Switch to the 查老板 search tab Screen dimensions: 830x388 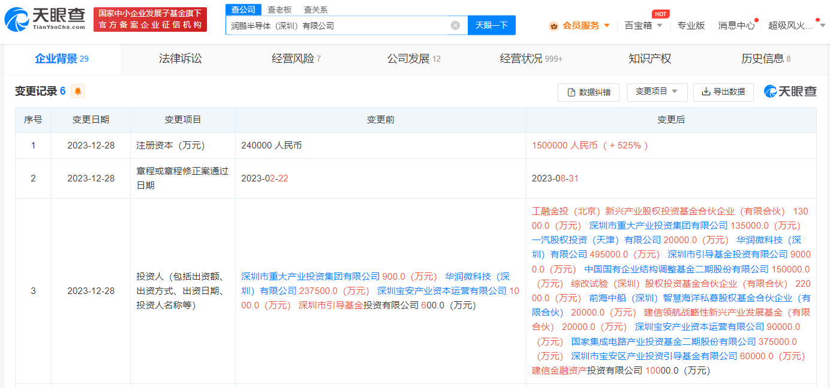pyautogui.click(x=279, y=10)
